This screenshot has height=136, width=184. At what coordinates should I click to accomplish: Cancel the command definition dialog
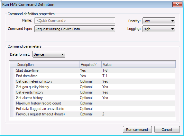click(x=167, y=130)
